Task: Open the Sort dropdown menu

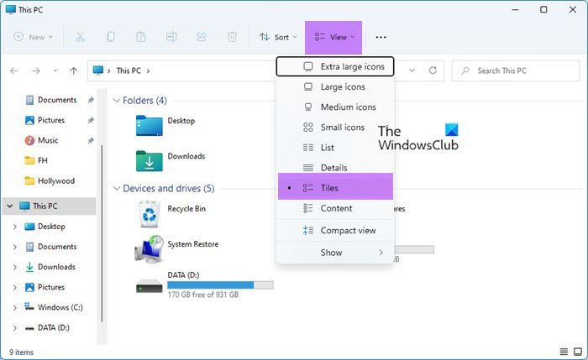Action: (278, 37)
